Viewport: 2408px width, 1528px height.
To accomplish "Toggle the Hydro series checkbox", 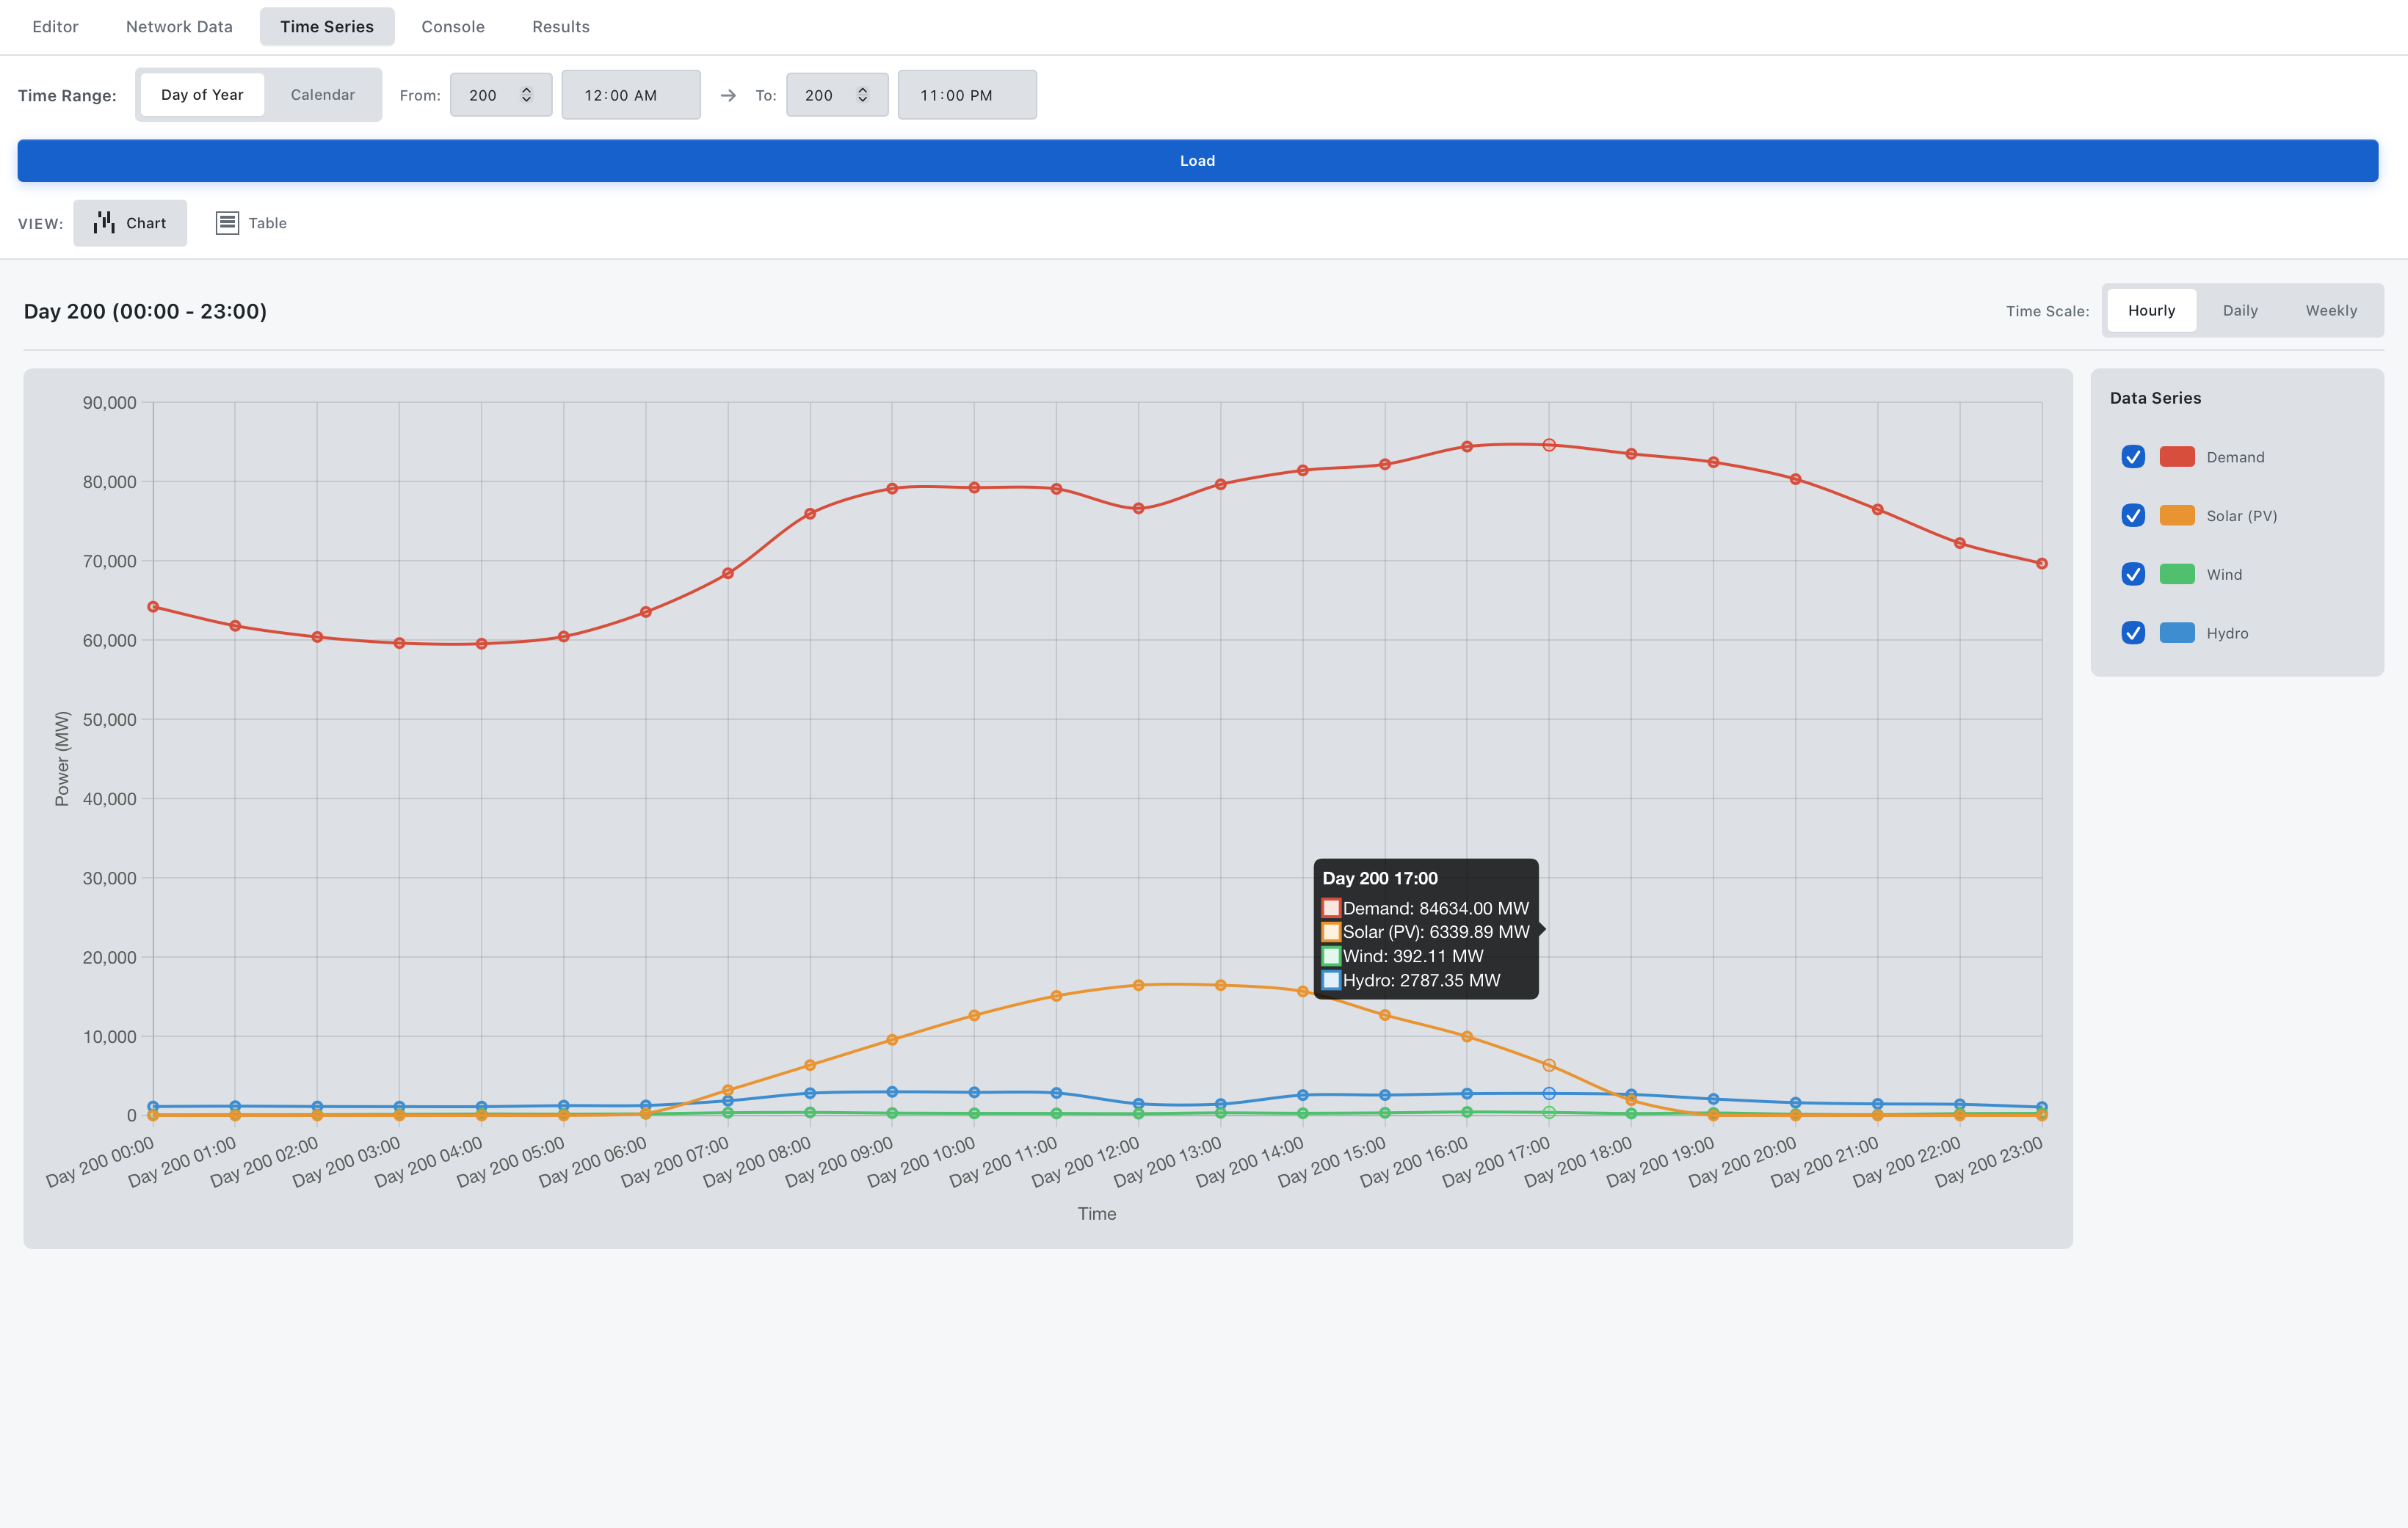I will click(x=2132, y=633).
